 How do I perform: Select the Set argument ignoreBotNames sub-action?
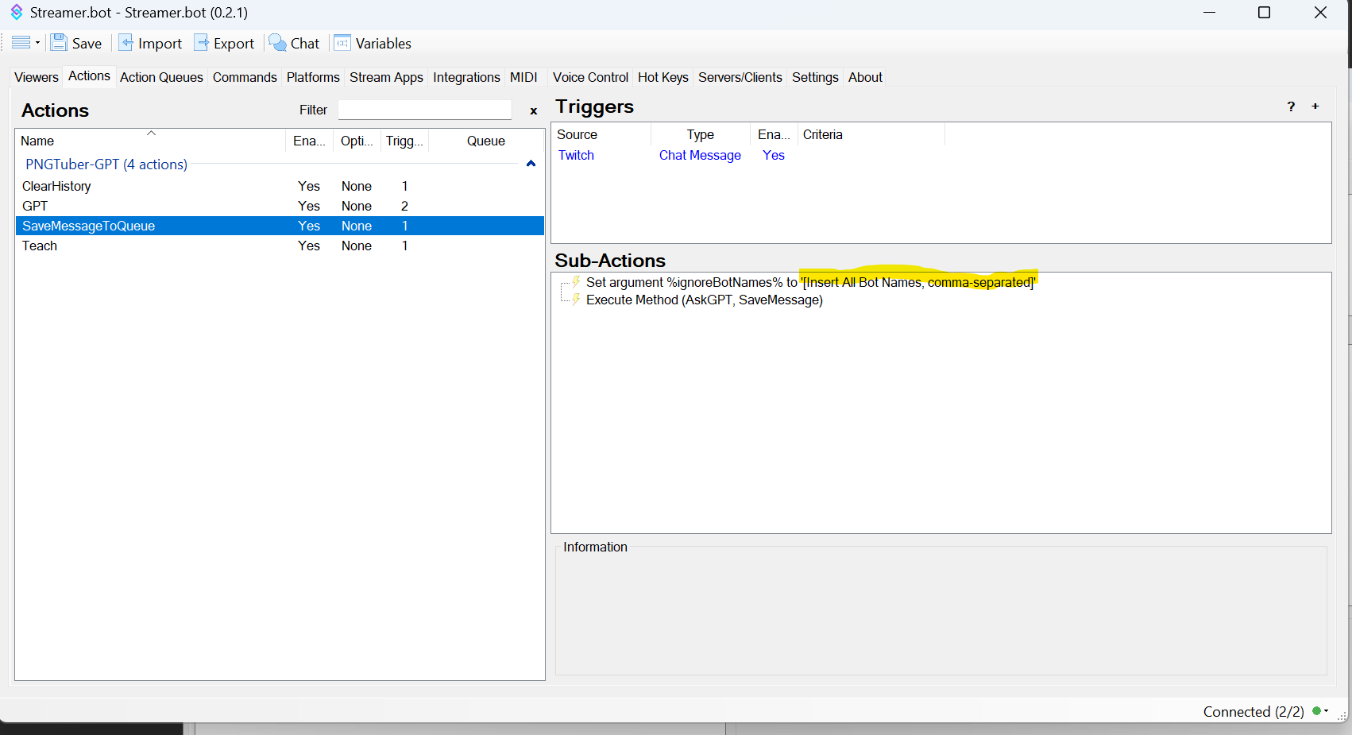[x=809, y=283]
